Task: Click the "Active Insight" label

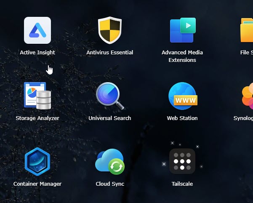Action: [x=37, y=53]
